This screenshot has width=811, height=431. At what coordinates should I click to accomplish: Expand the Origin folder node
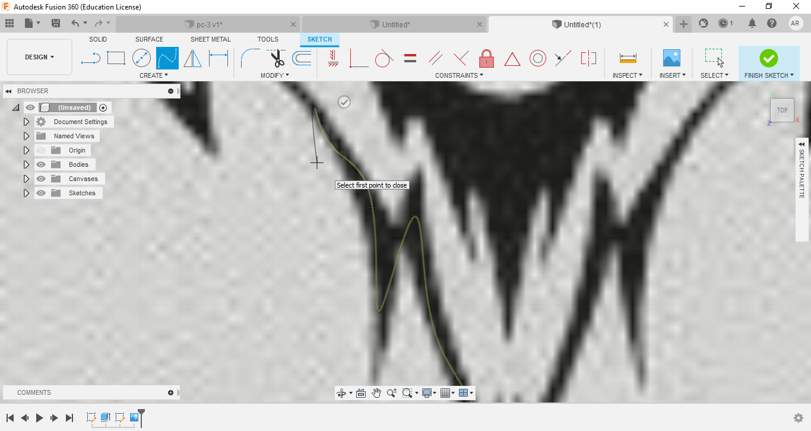[26, 150]
